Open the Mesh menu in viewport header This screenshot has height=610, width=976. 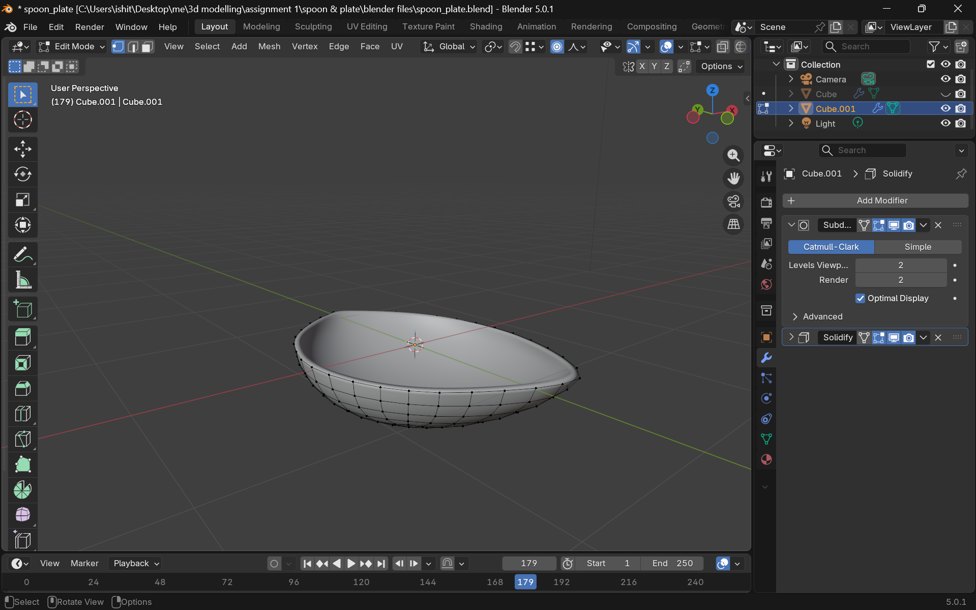tap(269, 47)
